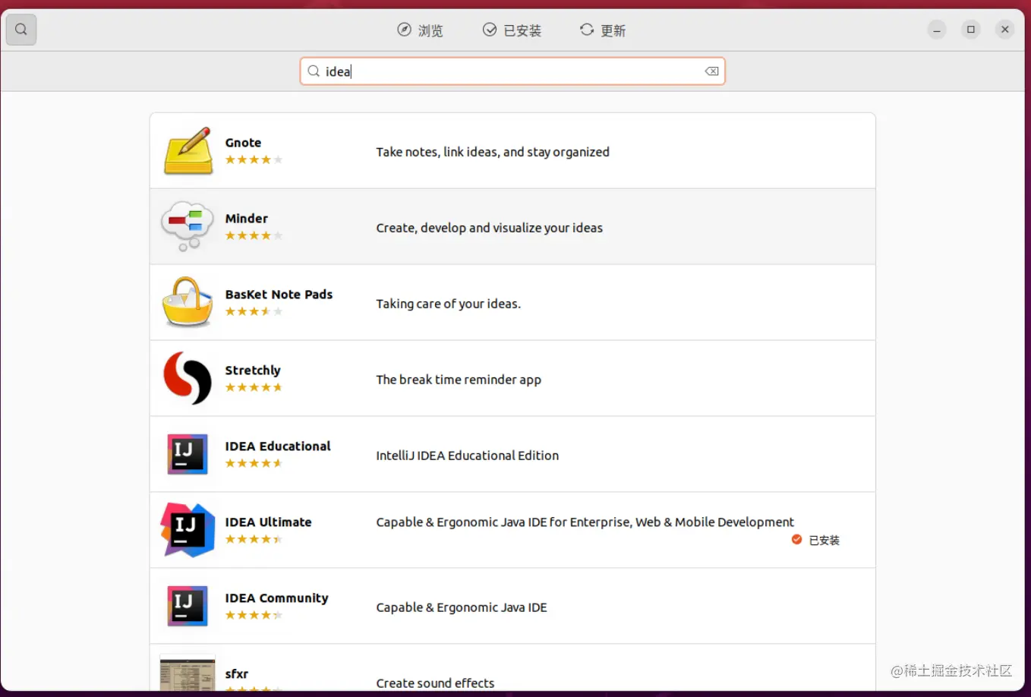Click the IDEA Community star rating
Screen dimensions: 1031x697
(254, 615)
